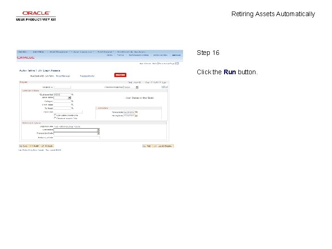The height and width of the screenshot is (249, 332).
Task: Click the Save button
Action: click(x=24, y=146)
